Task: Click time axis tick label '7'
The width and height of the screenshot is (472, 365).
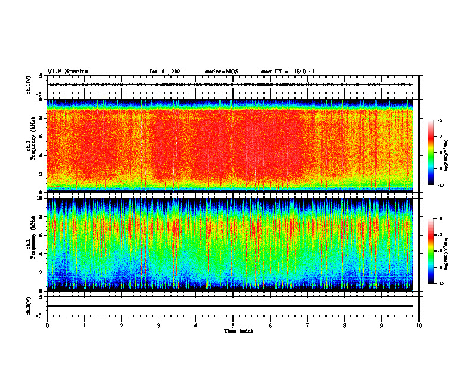Action: point(308,326)
